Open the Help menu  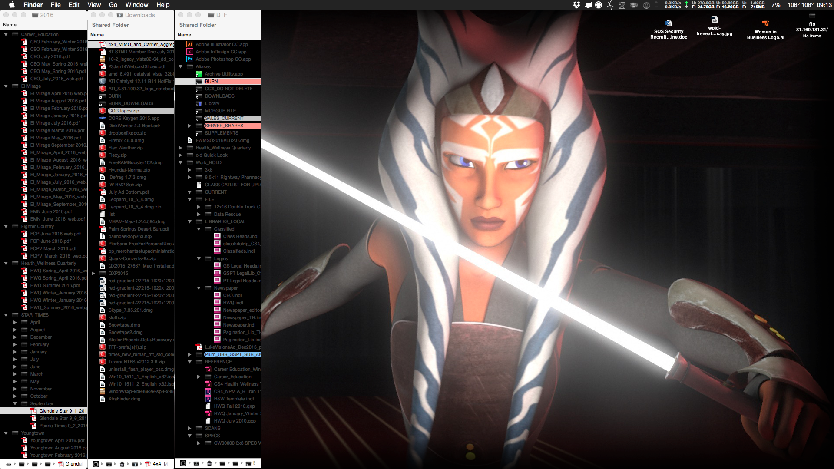point(163,5)
